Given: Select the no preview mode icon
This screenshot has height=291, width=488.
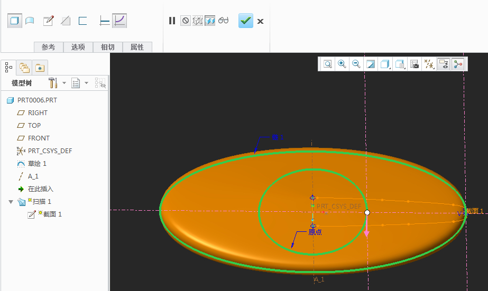Looking at the screenshot, I should pos(186,21).
